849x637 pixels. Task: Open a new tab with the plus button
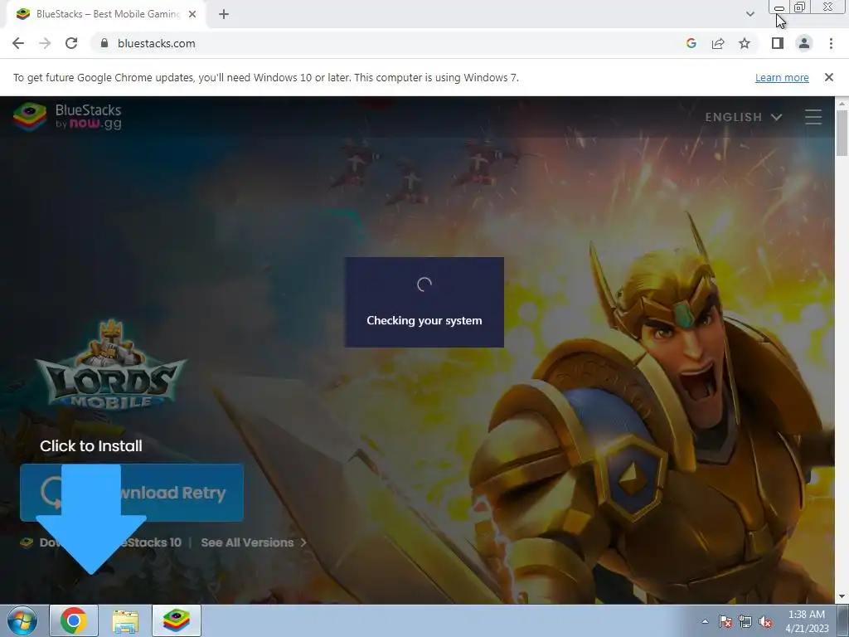[x=224, y=14]
